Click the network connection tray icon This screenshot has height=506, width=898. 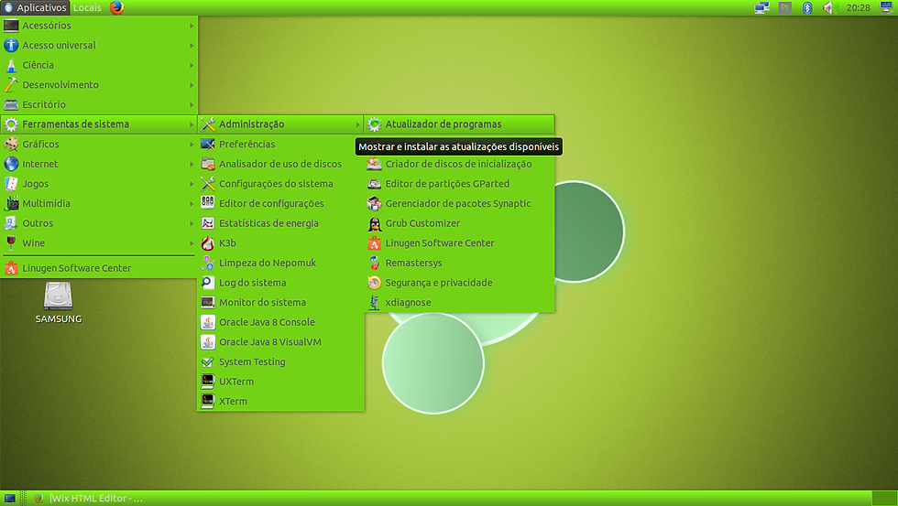point(761,7)
